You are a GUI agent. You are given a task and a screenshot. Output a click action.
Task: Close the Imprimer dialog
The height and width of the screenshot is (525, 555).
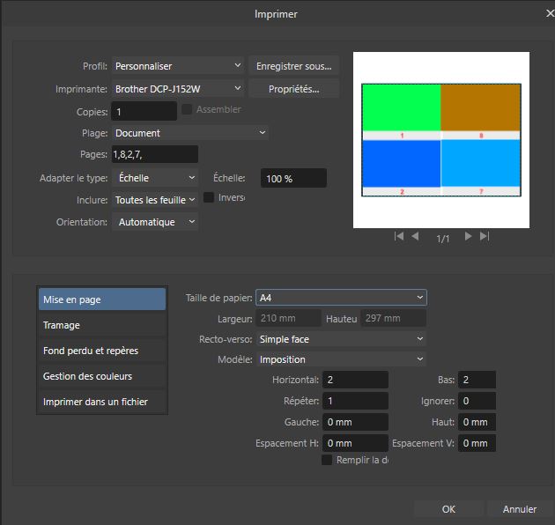click(550, 13)
